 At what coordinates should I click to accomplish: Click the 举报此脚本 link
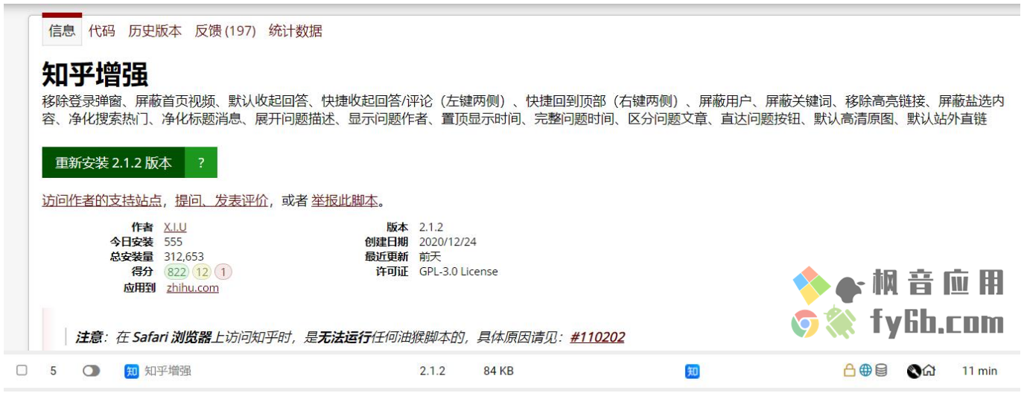pyautogui.click(x=345, y=200)
